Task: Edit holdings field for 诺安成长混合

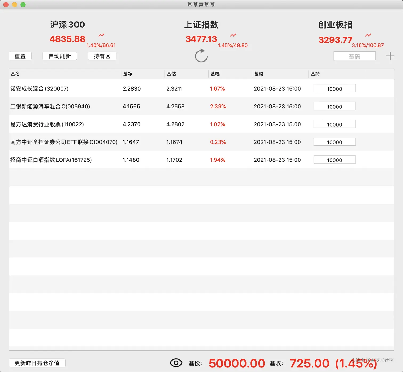Action: (x=335, y=88)
